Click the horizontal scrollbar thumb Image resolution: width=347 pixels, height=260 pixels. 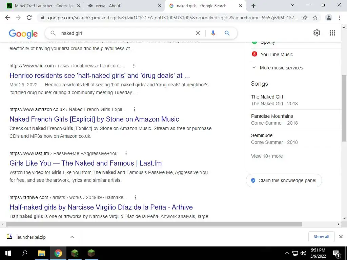click(x=154, y=224)
